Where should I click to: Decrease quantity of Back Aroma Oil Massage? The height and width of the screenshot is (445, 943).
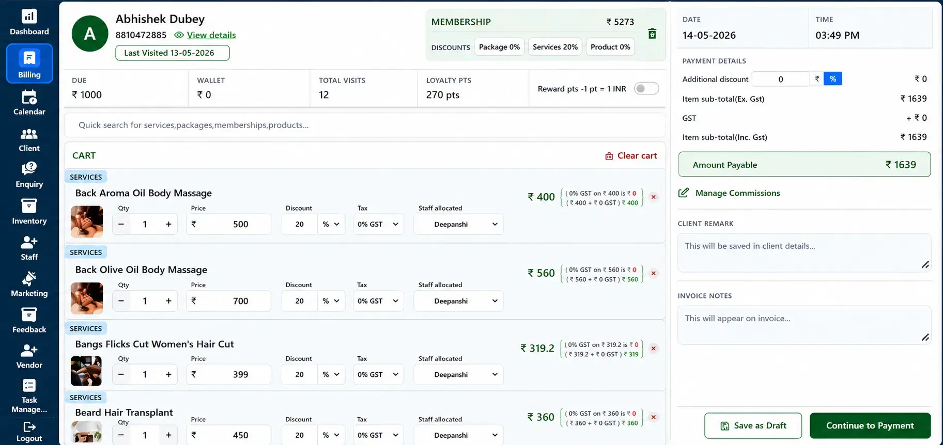coord(121,224)
